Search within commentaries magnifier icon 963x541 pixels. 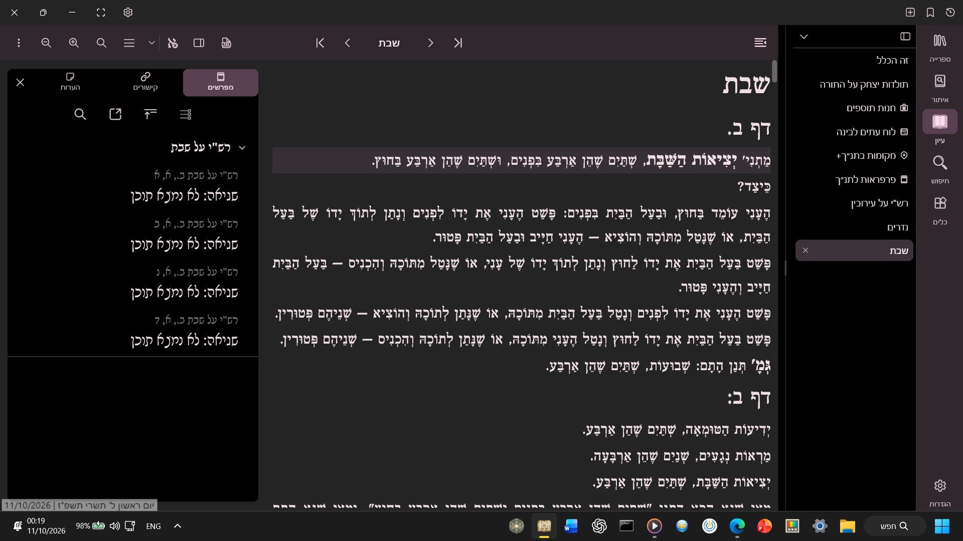tap(80, 114)
